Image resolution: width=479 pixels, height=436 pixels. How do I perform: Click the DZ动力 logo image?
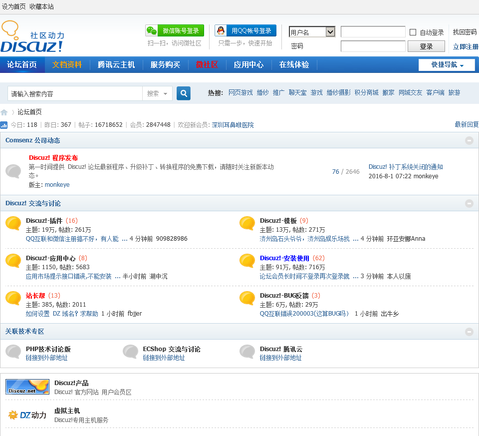click(27, 415)
